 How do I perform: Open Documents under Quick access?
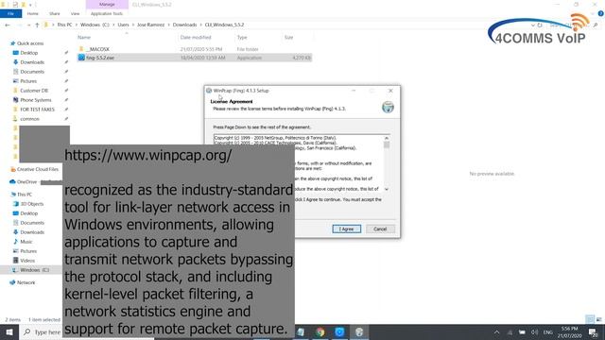[x=32, y=72]
